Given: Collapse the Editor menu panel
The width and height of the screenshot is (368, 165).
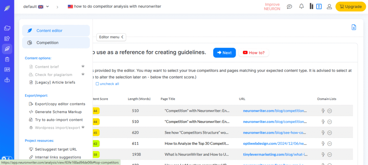Looking at the screenshot, I should pos(111,37).
